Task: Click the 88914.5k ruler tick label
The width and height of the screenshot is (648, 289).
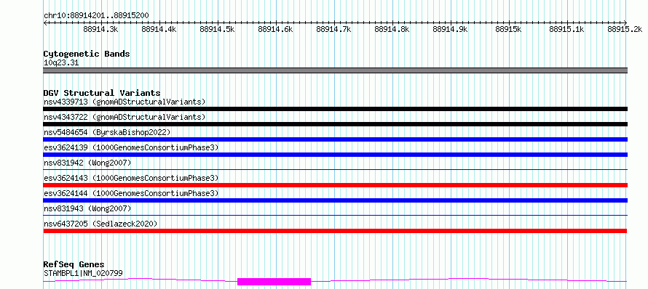Action: coord(218,29)
